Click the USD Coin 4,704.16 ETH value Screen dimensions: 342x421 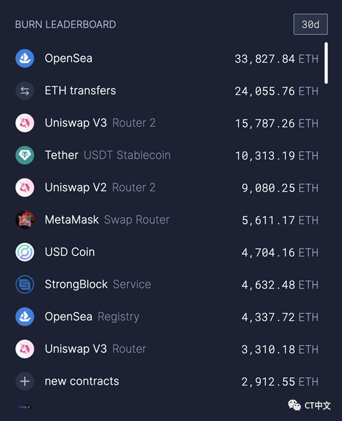[280, 252]
